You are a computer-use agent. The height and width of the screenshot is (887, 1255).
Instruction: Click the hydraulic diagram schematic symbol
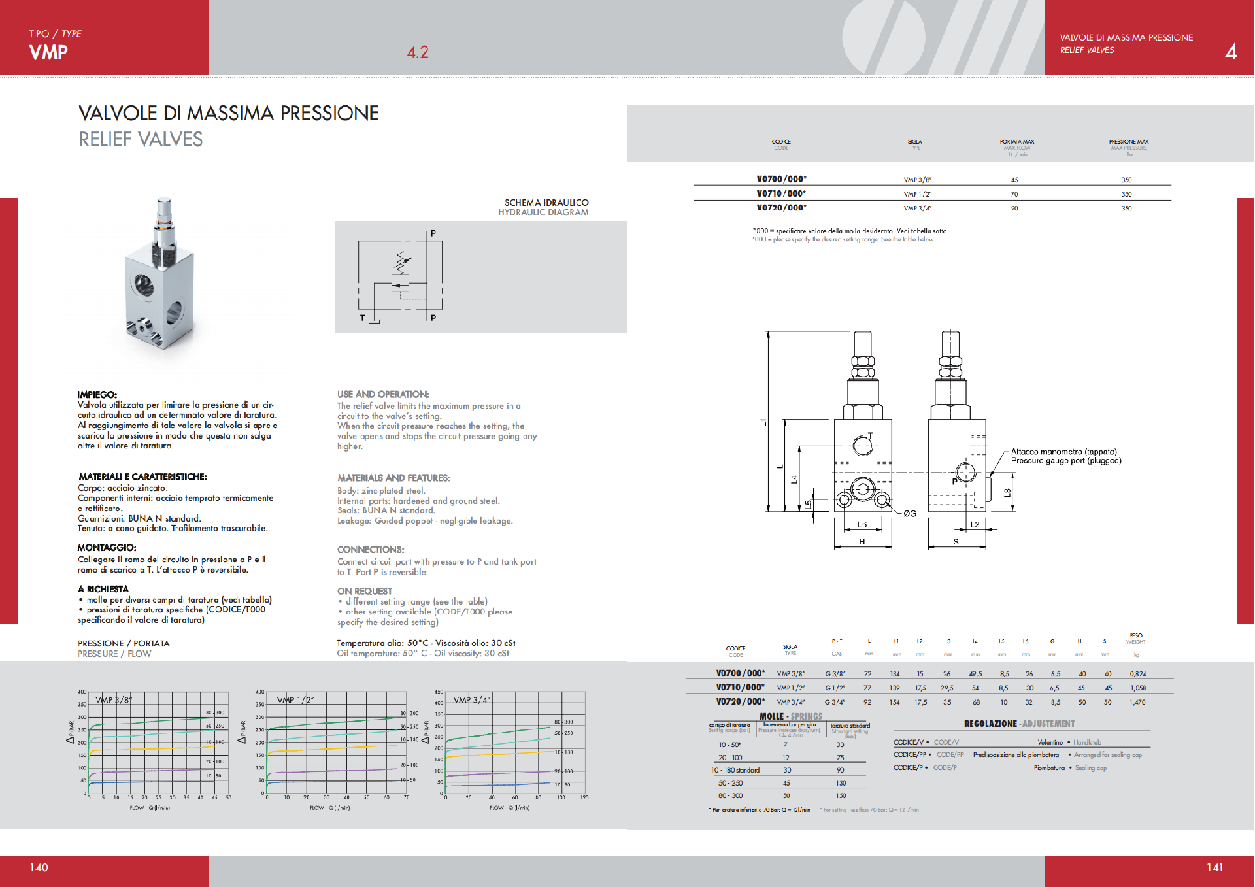401,276
